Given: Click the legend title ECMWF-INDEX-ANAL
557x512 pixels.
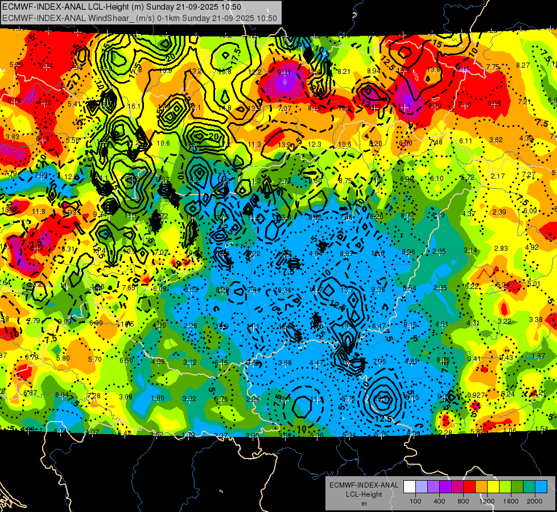Looking at the screenshot, I should 364,485.
